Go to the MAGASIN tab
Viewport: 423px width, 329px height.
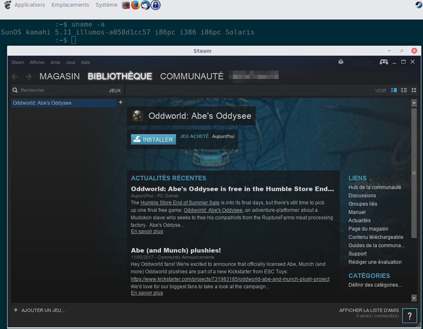tap(59, 76)
